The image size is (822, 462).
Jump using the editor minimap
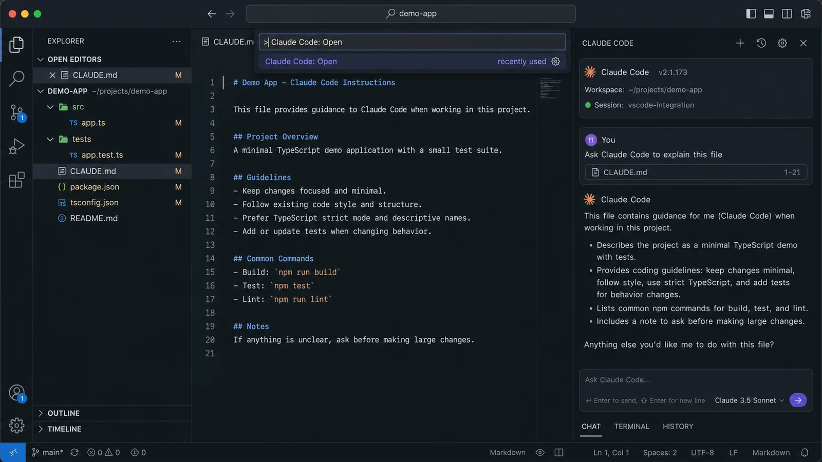tap(551, 88)
